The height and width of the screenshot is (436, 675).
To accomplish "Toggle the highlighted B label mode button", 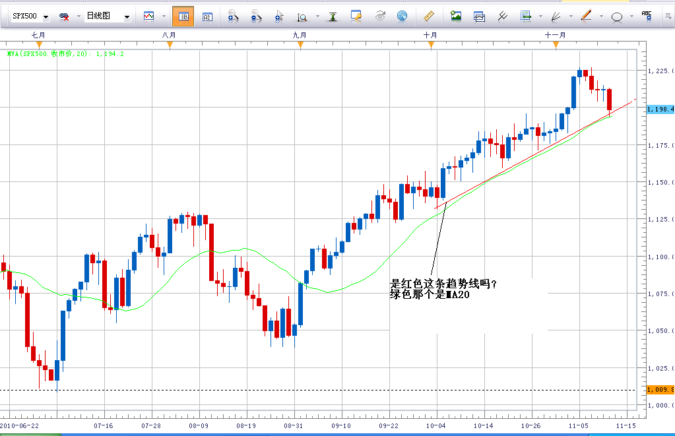I will pyautogui.click(x=183, y=16).
